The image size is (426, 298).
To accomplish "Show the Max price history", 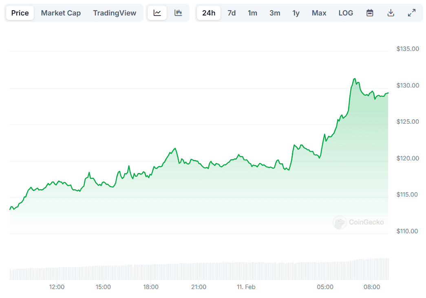I will (x=319, y=13).
